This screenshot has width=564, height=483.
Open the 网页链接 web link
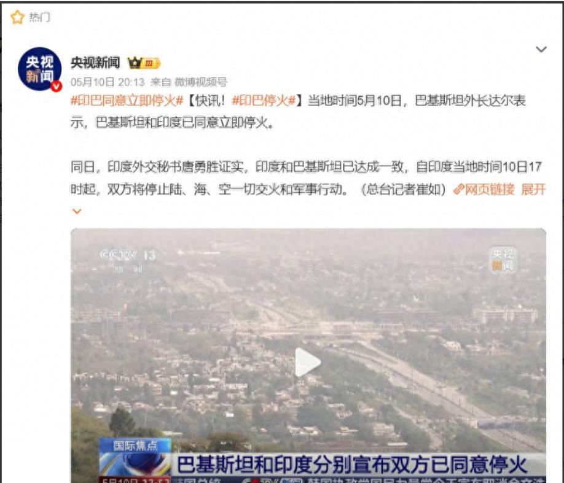[x=485, y=189]
